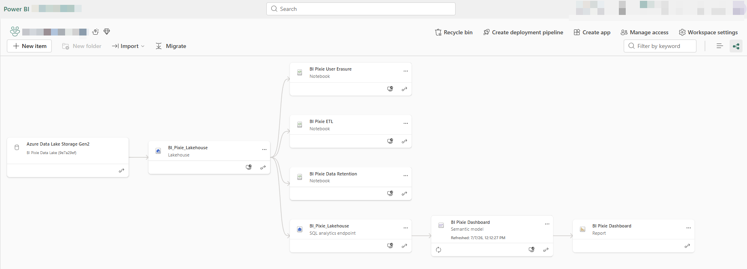The height and width of the screenshot is (269, 747).
Task: Open the Recycle bin
Action: [454, 32]
